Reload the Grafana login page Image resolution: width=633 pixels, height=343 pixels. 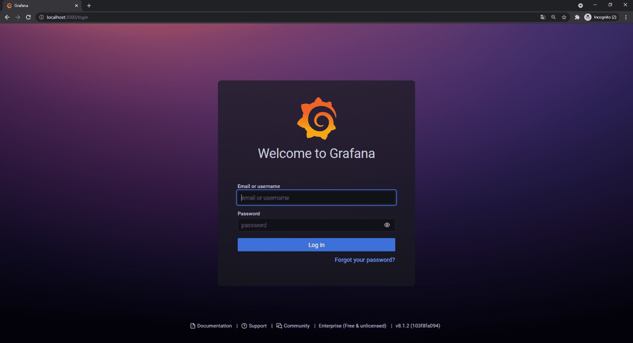tap(28, 17)
